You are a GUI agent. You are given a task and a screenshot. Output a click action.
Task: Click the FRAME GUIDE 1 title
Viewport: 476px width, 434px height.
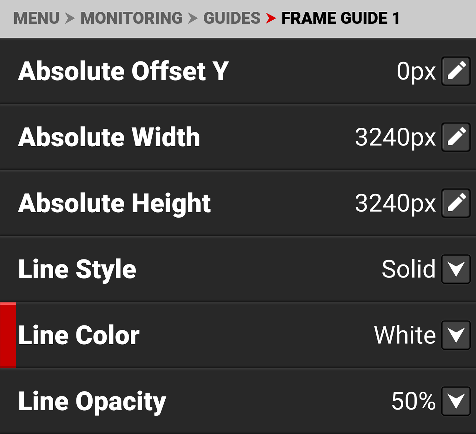click(x=340, y=18)
